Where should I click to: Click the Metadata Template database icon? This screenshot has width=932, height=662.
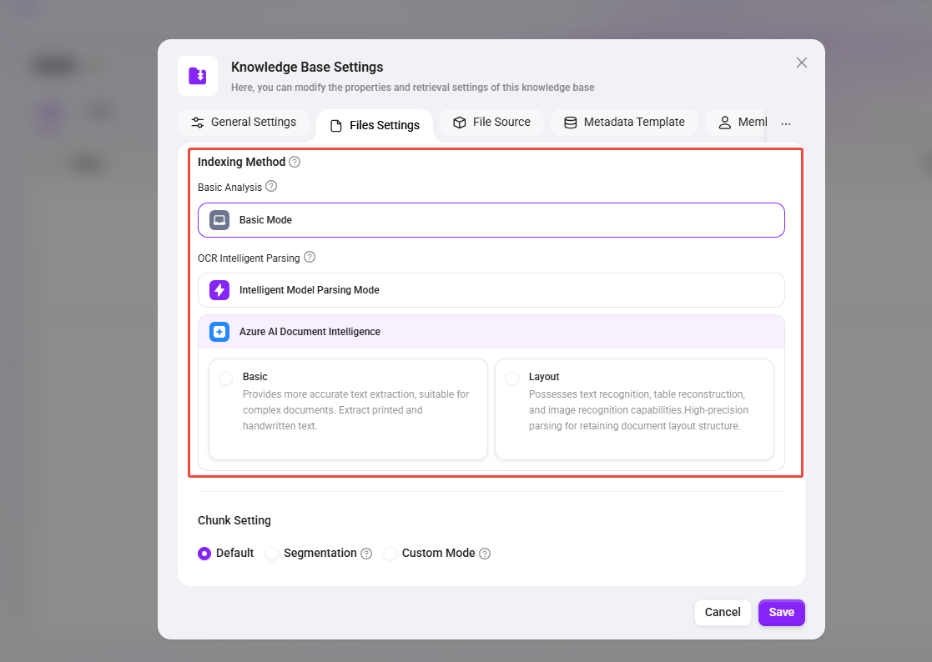(570, 123)
